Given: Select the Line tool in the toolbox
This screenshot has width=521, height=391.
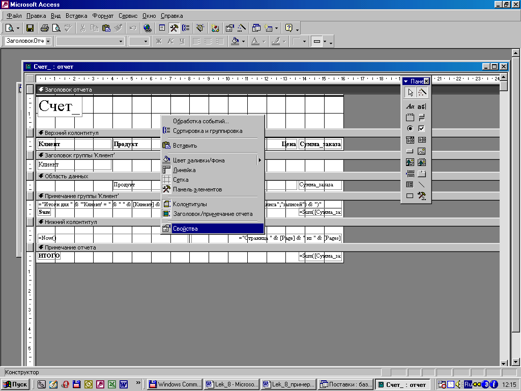Looking at the screenshot, I should (x=421, y=184).
